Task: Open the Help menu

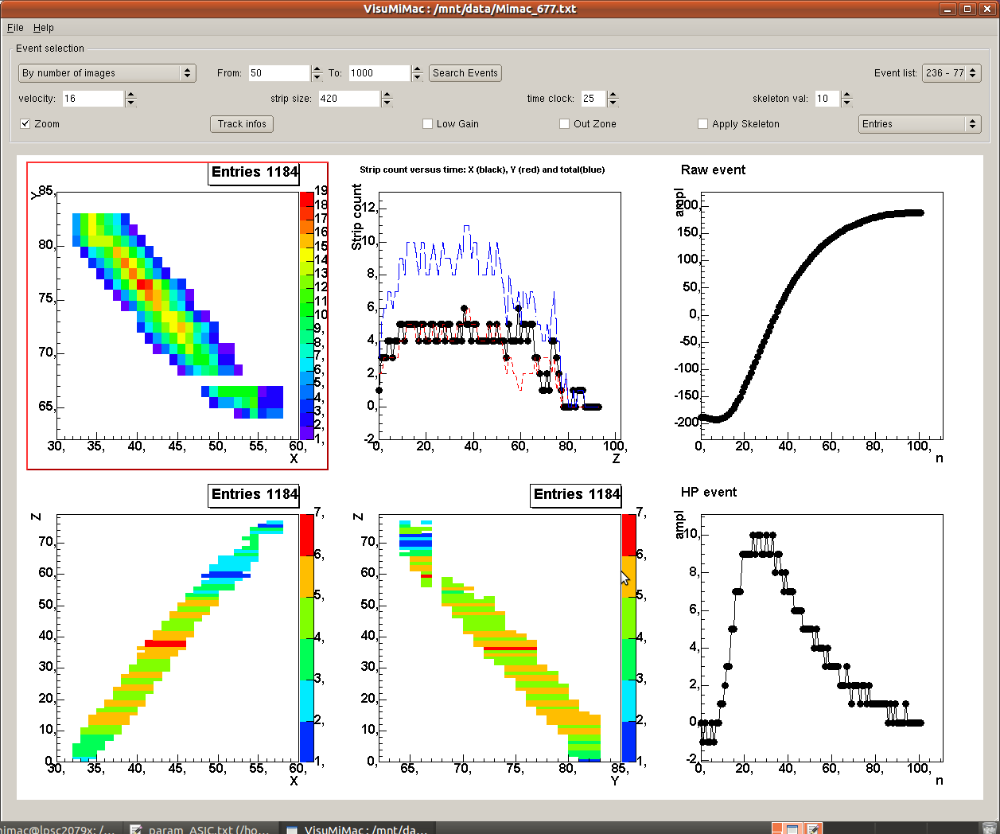Action: (x=44, y=28)
